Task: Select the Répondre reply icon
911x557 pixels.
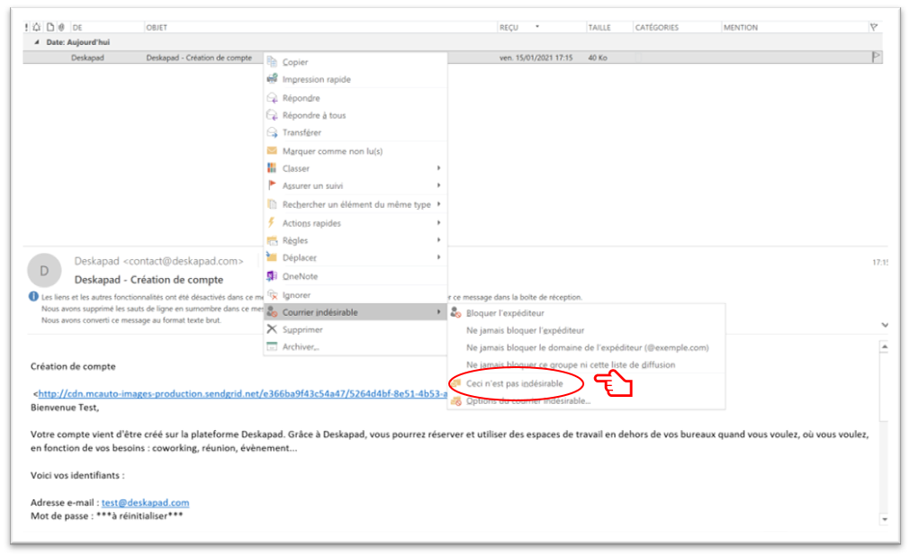Action: (x=272, y=97)
